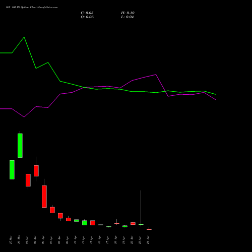Select the 01 Apr date label
The width and height of the screenshot is (252, 252).
[27, 240]
